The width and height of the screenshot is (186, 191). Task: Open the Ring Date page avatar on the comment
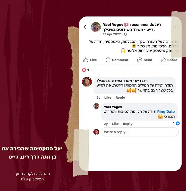(x=87, y=82)
